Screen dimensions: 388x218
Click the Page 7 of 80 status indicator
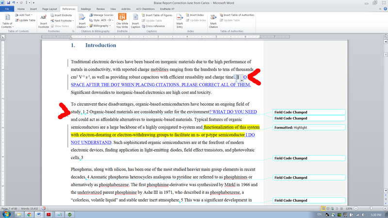(9, 209)
